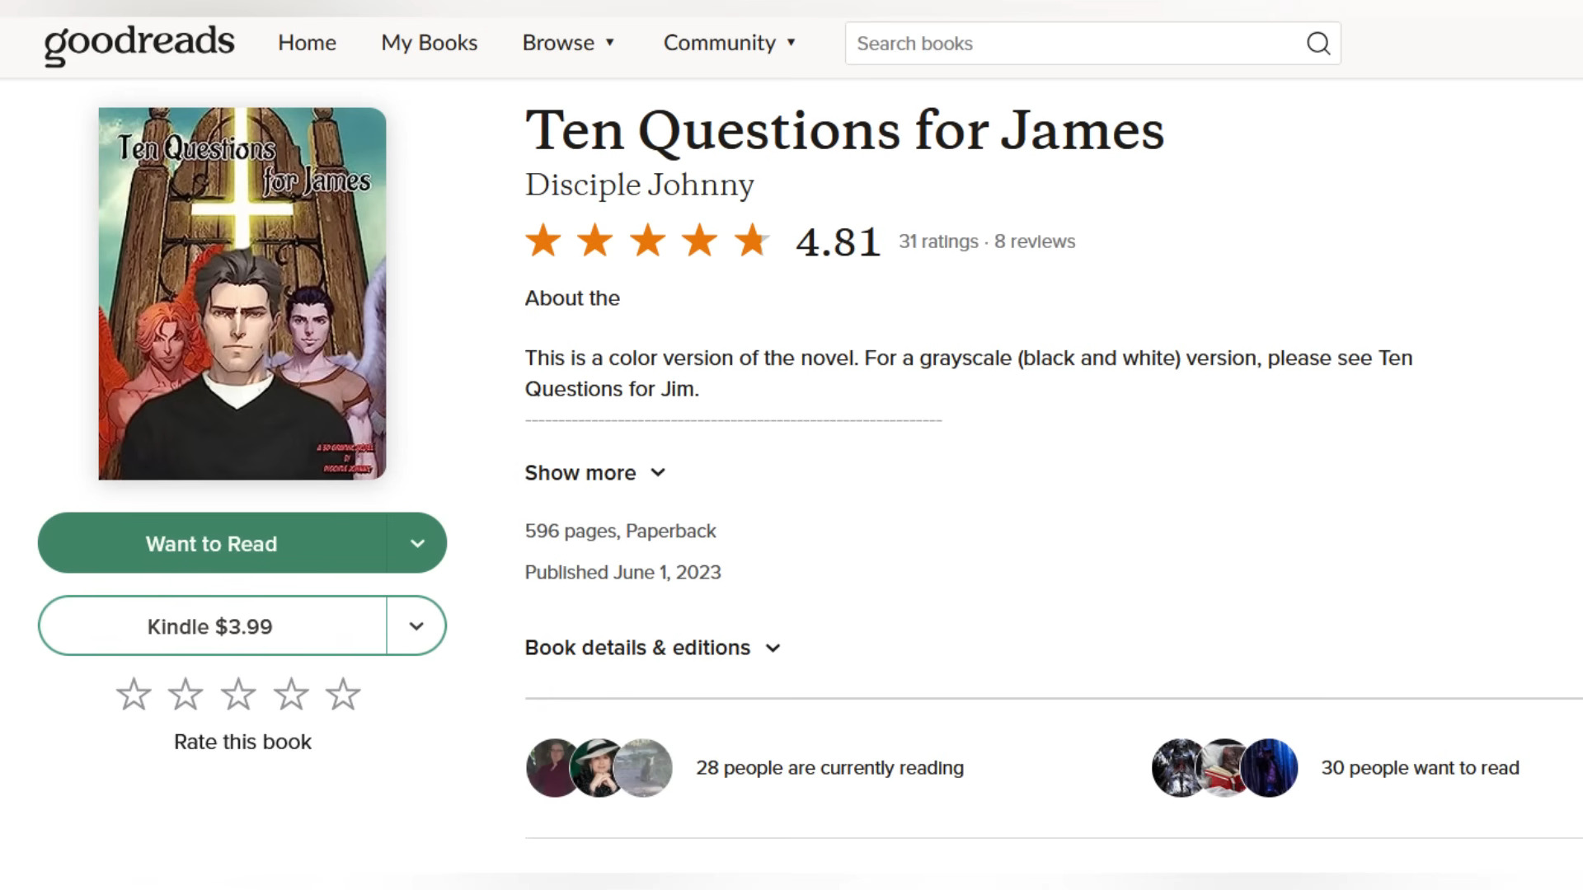Rate the book four stars

click(x=291, y=695)
